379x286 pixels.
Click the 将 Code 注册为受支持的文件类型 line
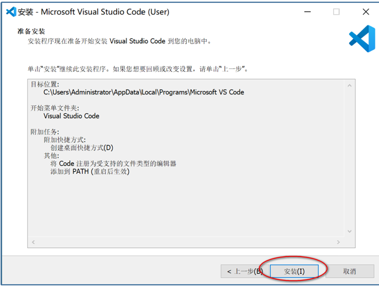pyautogui.click(x=113, y=163)
